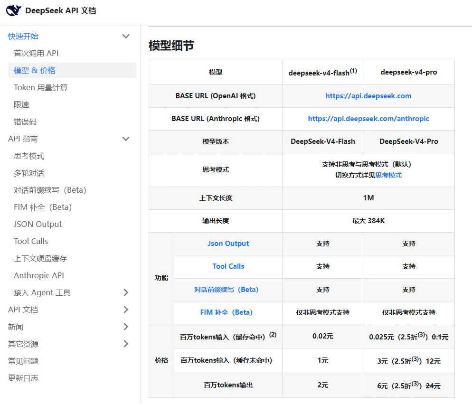Viewport: 472px width, 404px height.
Task: Click BASE URL (OpenAI 格式) label
Action: [216, 96]
